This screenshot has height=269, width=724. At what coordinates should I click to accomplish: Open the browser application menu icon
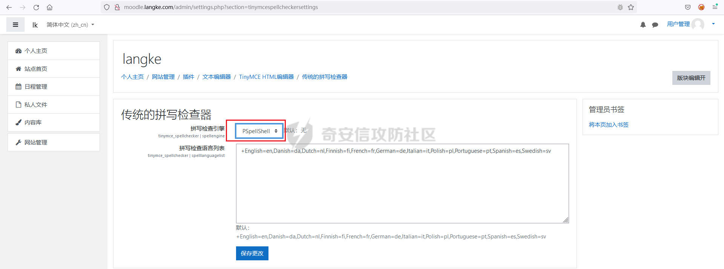(x=715, y=7)
